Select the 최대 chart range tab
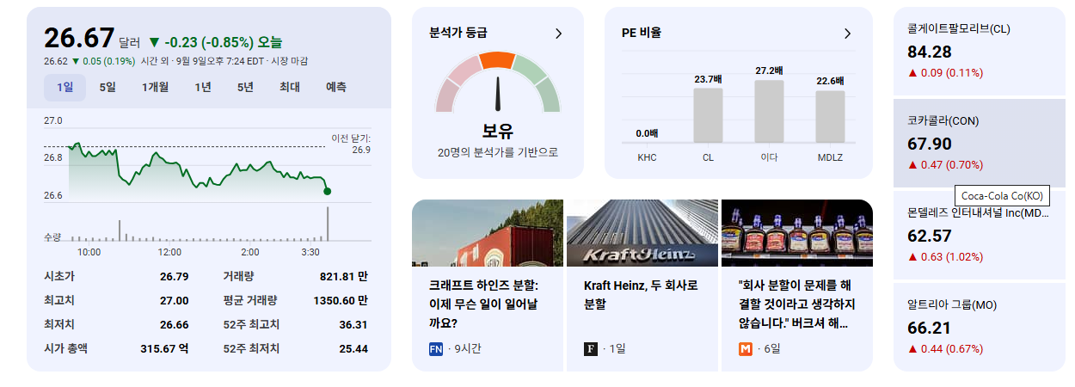Viewport: 1075px width, 387px height. [x=290, y=87]
